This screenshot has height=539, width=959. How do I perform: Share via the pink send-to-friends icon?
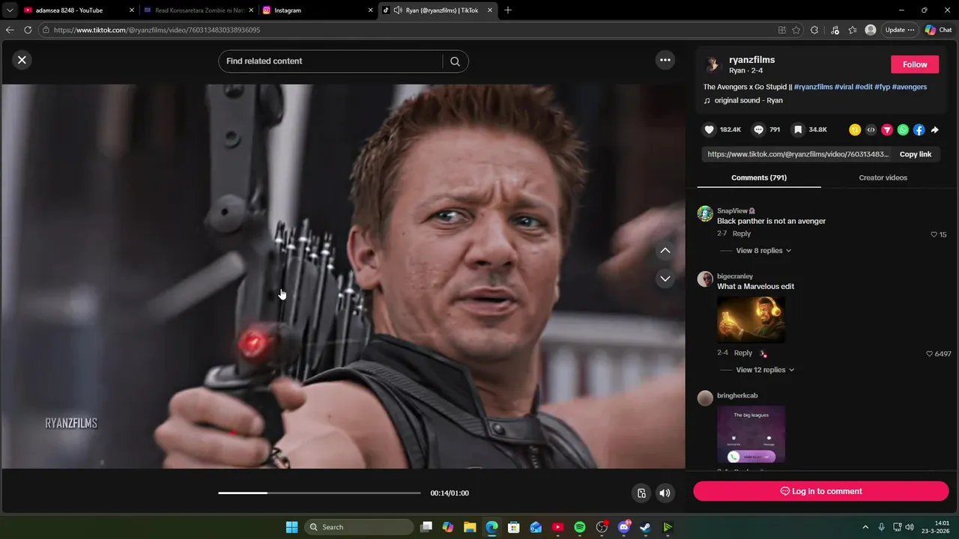(x=887, y=130)
